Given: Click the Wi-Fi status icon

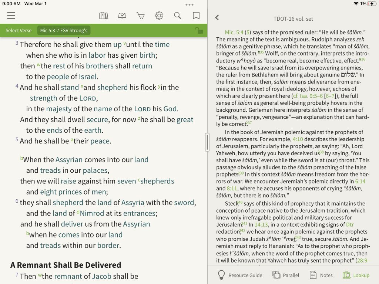Looking at the screenshot, I should (x=356, y=4).
